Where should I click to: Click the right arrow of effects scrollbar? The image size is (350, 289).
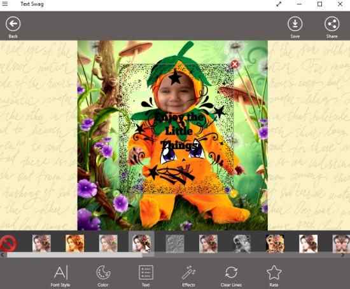coord(342,255)
